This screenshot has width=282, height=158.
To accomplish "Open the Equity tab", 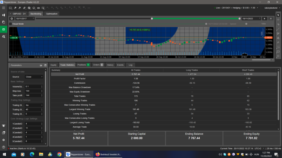I will point(53,65).
